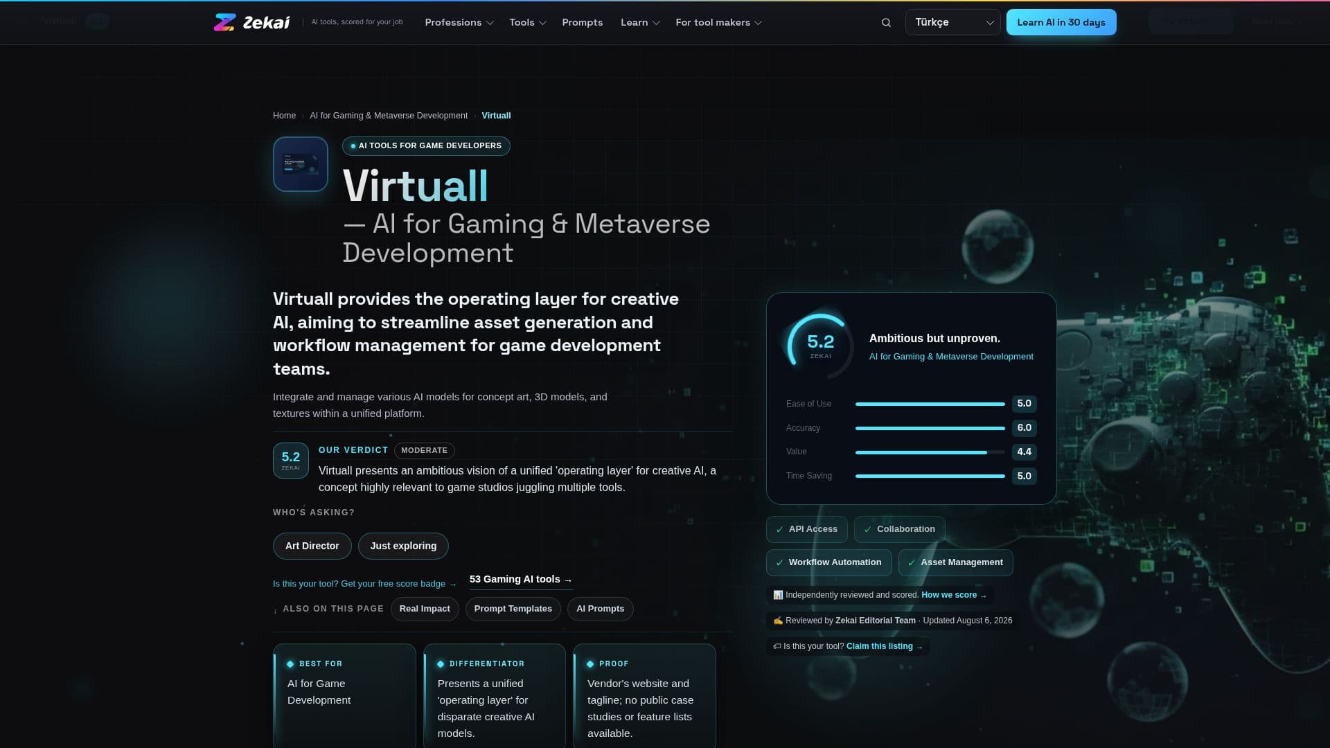Screen dimensions: 1330x748
Task: Click the 'OUR VERDICT' label
Action: tap(353, 450)
